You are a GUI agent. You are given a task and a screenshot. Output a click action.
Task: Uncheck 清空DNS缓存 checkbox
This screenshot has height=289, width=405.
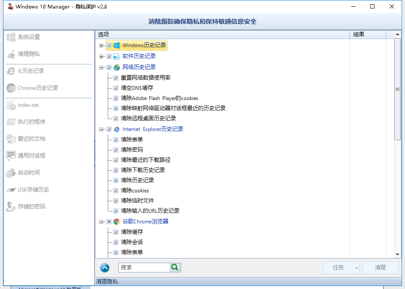pos(116,88)
